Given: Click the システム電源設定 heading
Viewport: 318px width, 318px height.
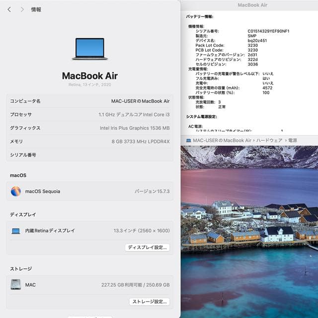Looking at the screenshot, I should tap(202, 117).
